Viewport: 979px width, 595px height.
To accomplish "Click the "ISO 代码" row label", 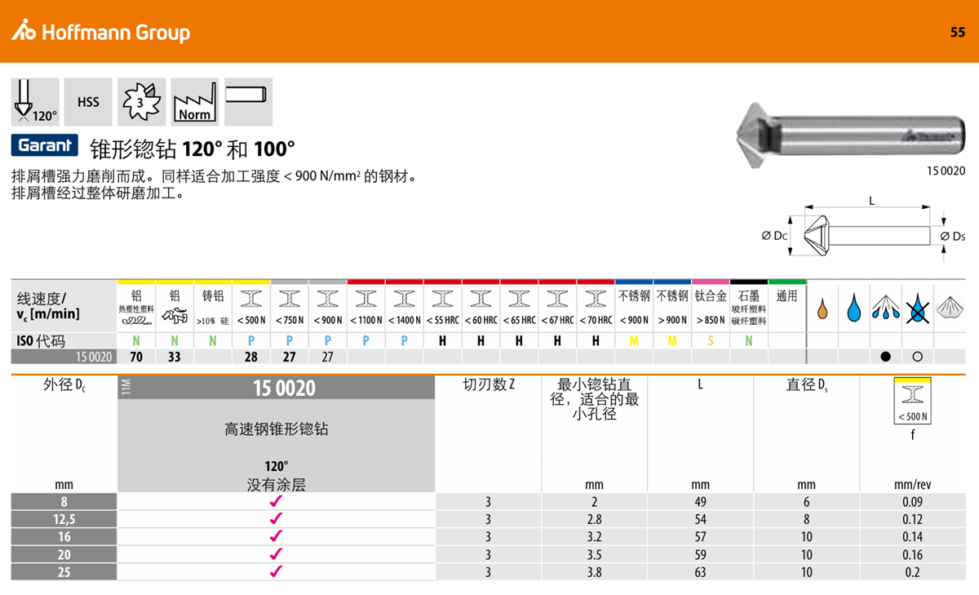I will pos(41,340).
